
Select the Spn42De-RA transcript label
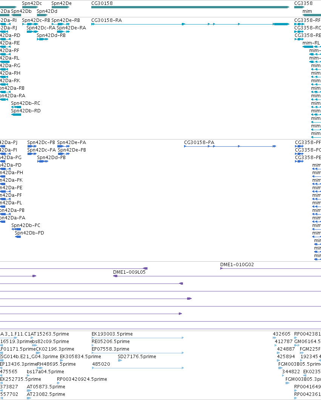click(x=71, y=28)
